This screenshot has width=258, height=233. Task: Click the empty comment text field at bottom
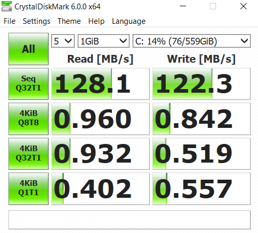[x=130, y=220]
